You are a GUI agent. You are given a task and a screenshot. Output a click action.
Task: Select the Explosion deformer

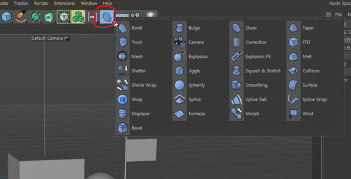(x=191, y=57)
